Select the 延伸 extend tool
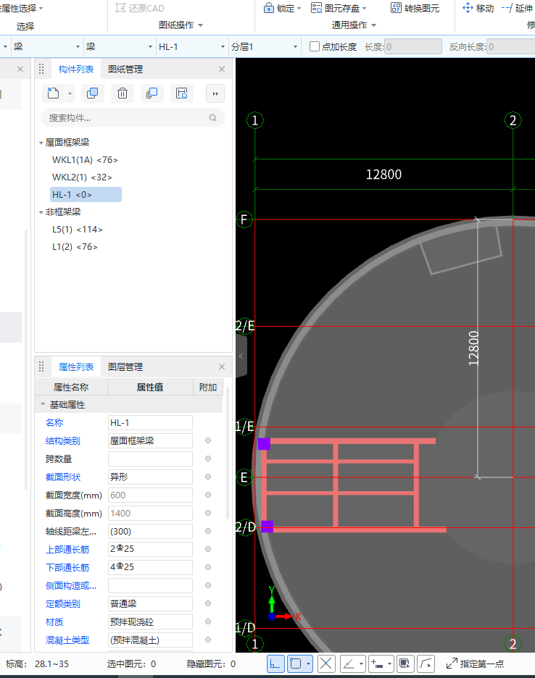This screenshot has width=535, height=678. 518,8
